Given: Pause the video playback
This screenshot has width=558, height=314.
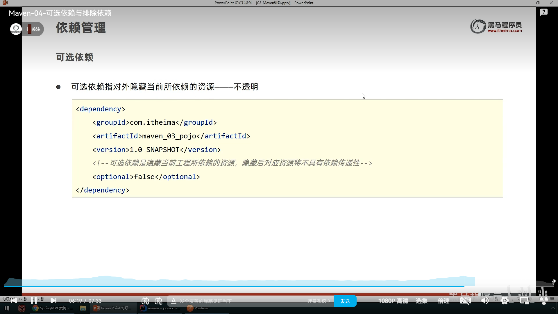Looking at the screenshot, I should point(34,301).
